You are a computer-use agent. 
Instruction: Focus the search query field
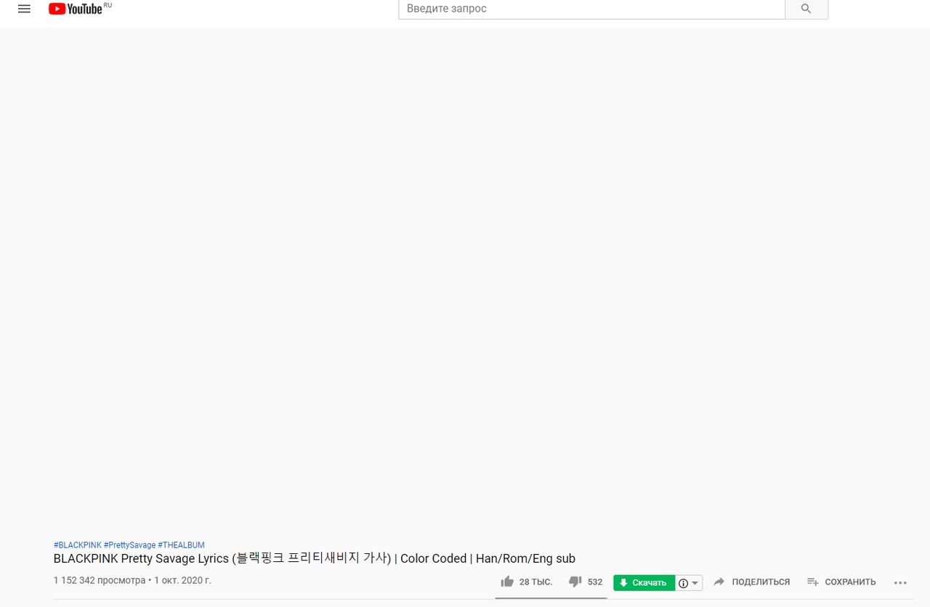pyautogui.click(x=591, y=9)
